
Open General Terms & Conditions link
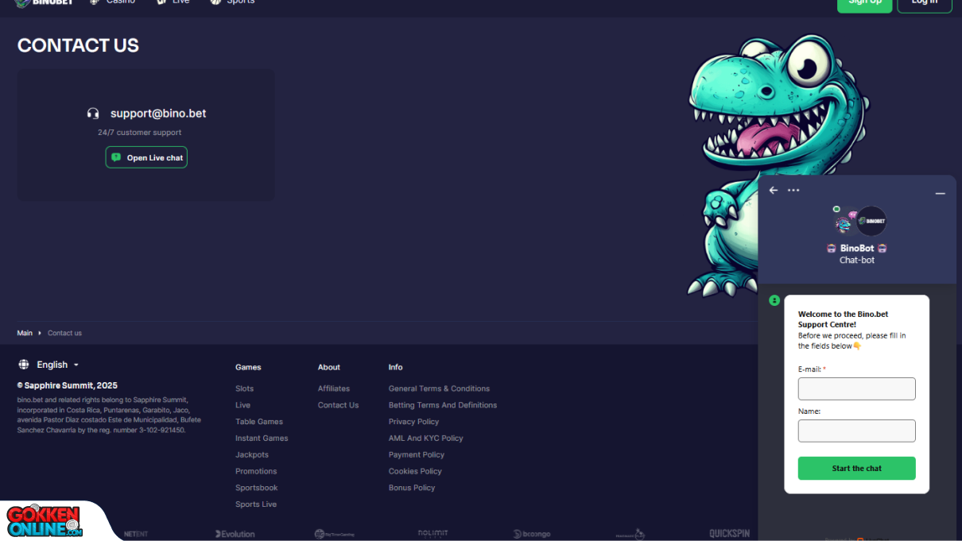click(x=439, y=388)
